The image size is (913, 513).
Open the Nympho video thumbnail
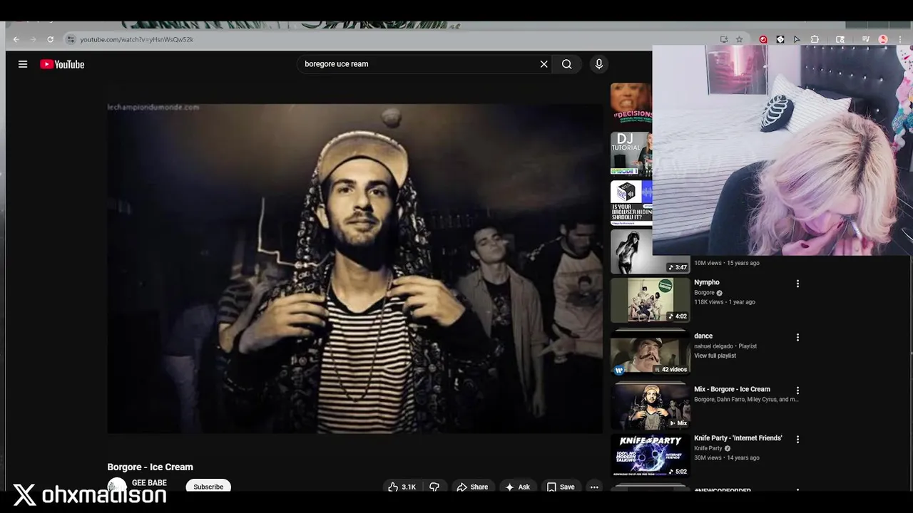(x=650, y=300)
